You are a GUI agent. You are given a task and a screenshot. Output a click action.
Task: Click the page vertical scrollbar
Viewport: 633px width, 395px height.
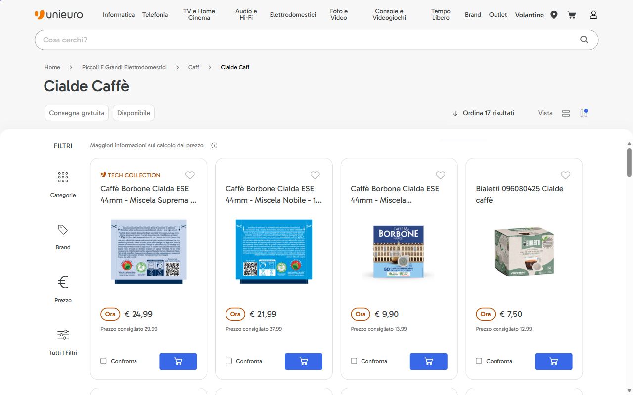[629, 162]
